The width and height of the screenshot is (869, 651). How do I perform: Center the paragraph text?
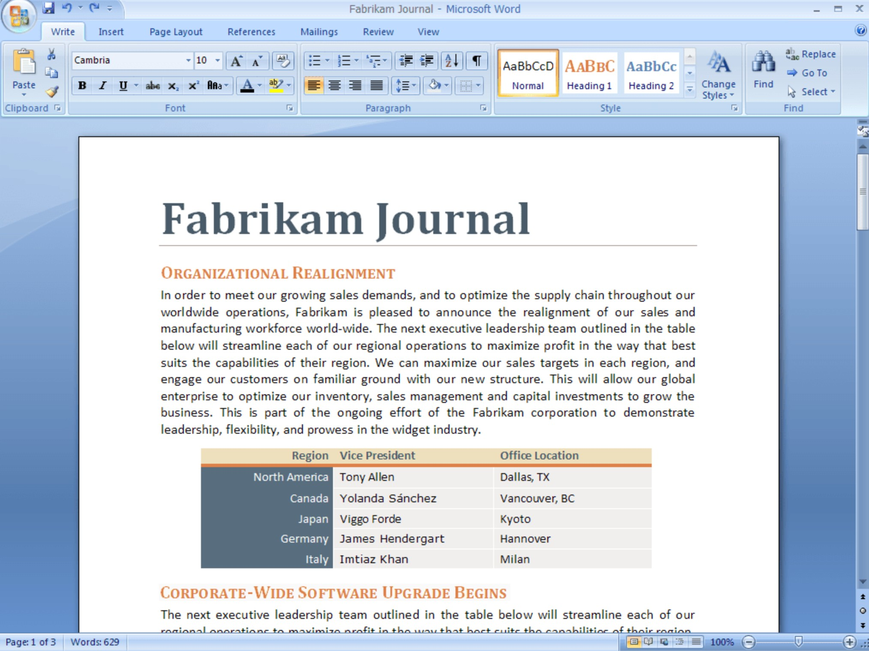coord(335,86)
